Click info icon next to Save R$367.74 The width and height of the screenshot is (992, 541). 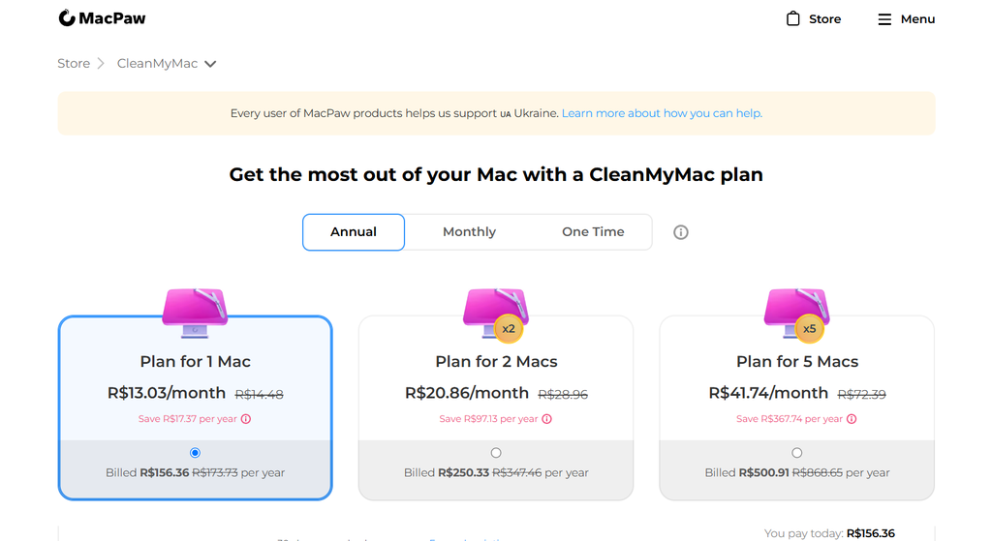point(852,419)
